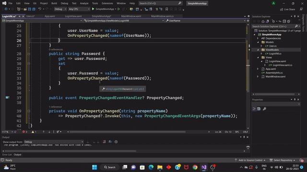Select the ViewModels folder in Solution Explorer
Viewport: 307px width, 172px height.
tap(272, 50)
